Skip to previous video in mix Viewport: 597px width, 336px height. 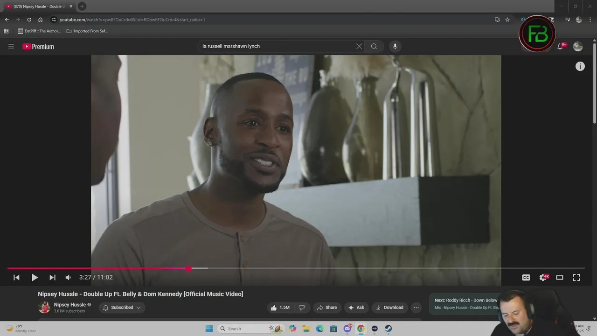[16, 277]
